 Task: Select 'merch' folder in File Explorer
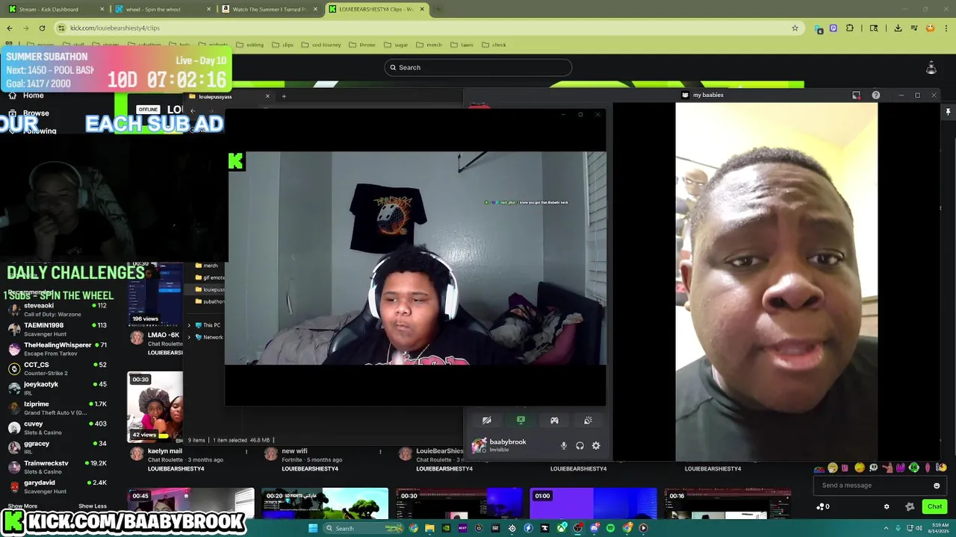[207, 266]
